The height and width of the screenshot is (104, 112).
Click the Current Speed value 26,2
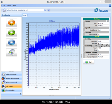point(103,55)
